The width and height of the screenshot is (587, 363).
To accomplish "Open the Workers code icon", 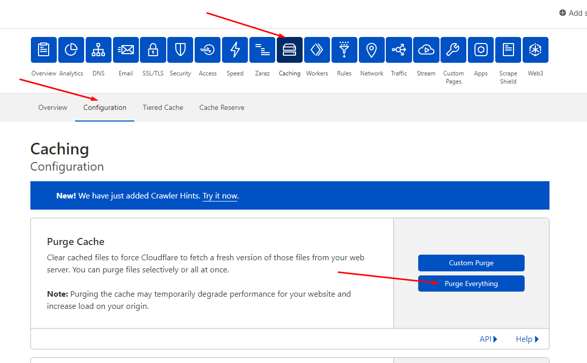I will pyautogui.click(x=317, y=50).
